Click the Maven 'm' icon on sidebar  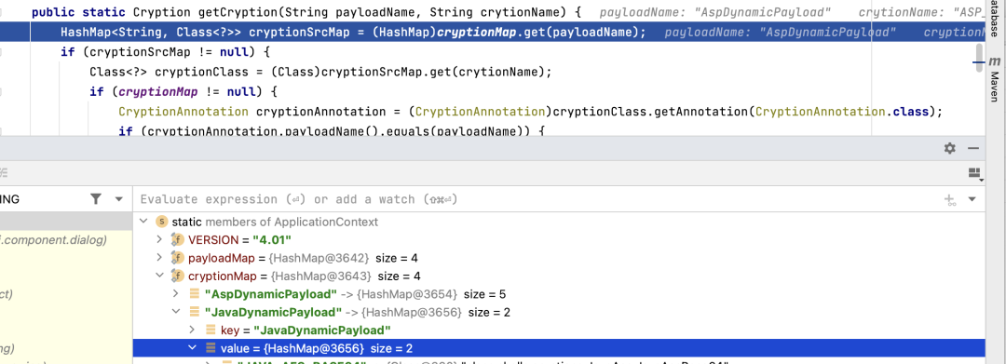click(x=995, y=61)
